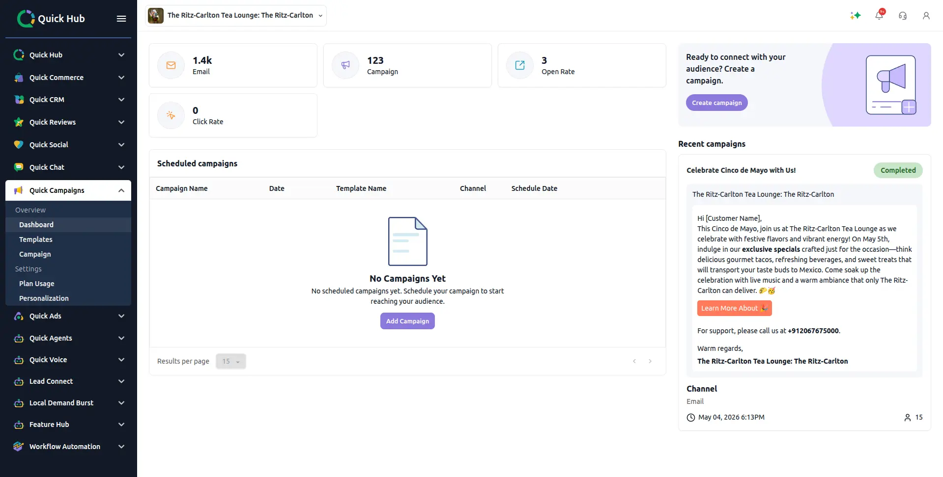Click the Email envelope stat icon

tap(171, 65)
